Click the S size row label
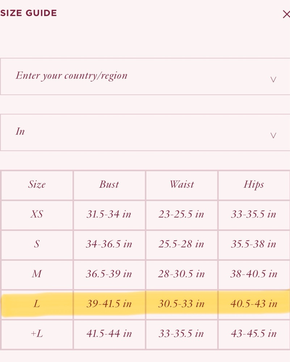Screen dimensions: 290x362 click(37, 244)
